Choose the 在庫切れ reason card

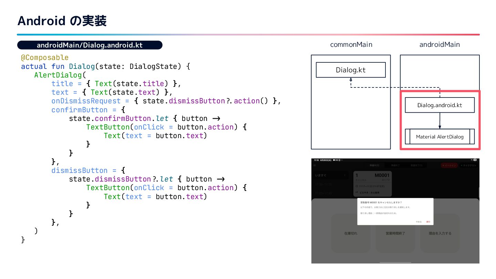click(351, 233)
